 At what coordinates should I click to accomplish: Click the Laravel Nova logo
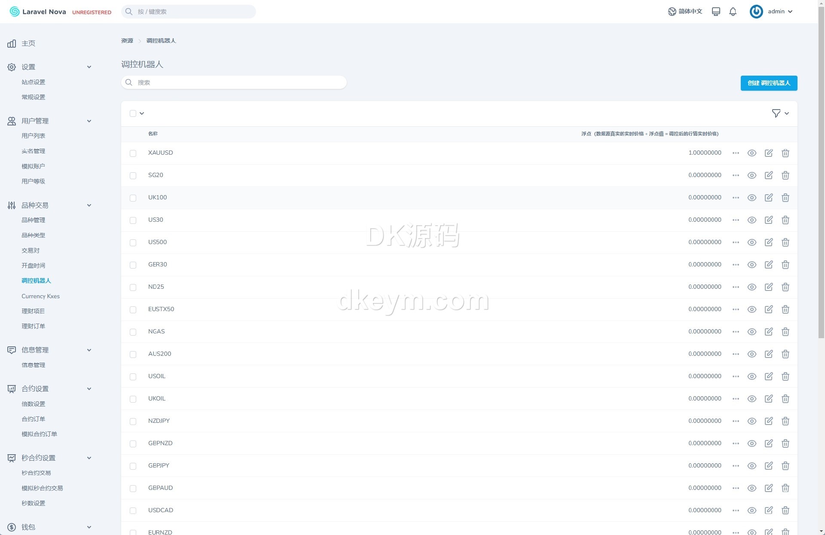(x=38, y=12)
